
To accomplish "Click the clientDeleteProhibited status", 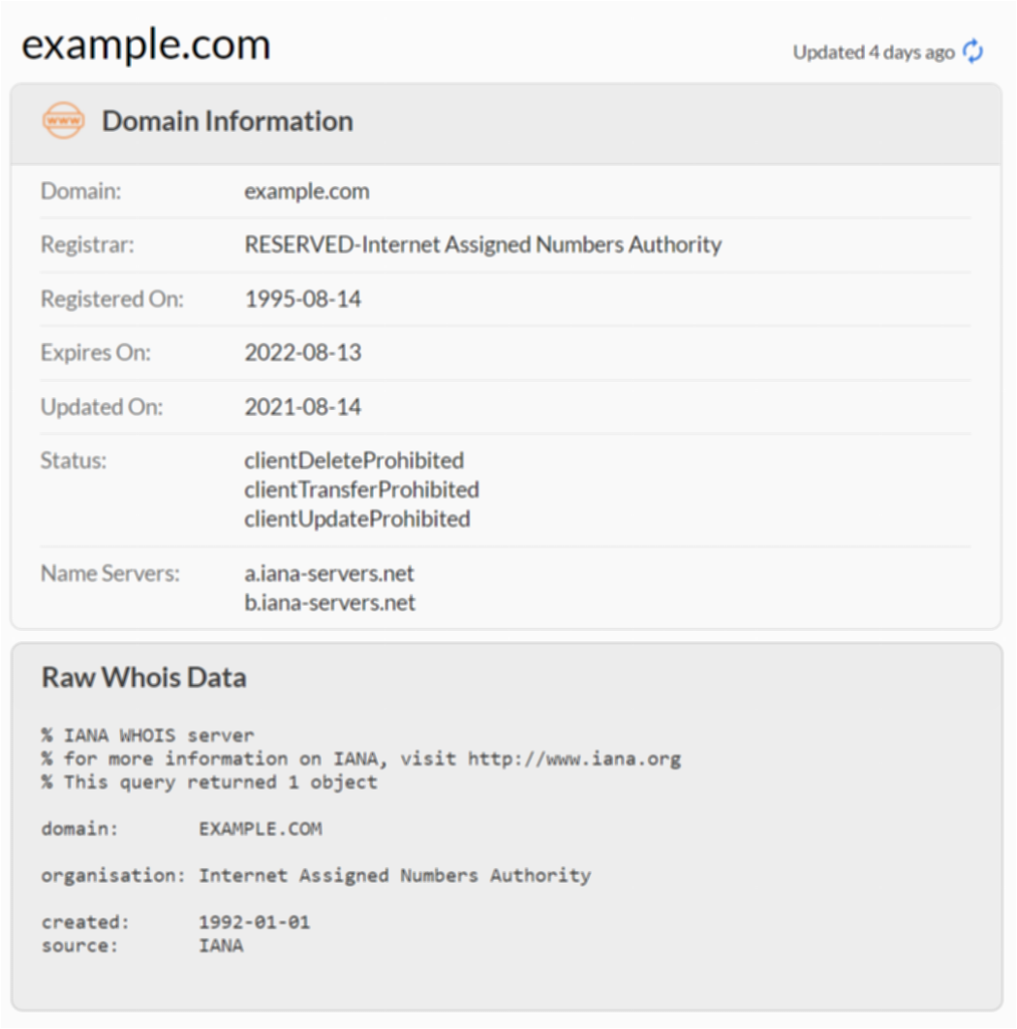I will [x=354, y=460].
